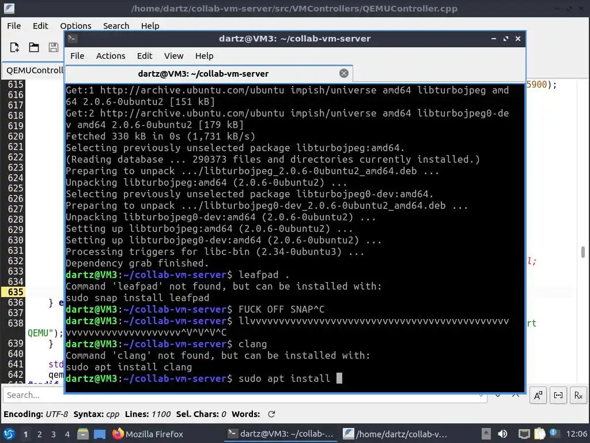Click the show desktop icon in taskbar
The width and height of the screenshot is (590, 443).
tap(100, 434)
